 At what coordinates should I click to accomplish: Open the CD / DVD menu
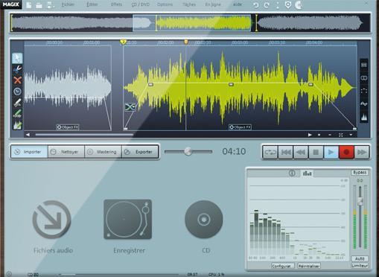[140, 4]
